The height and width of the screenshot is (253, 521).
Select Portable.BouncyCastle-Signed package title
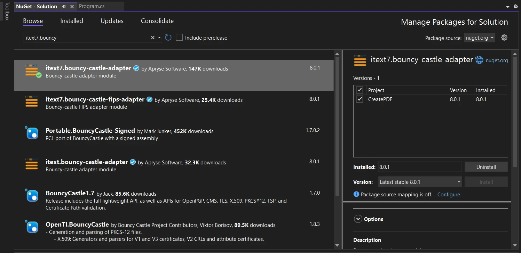(x=90, y=131)
